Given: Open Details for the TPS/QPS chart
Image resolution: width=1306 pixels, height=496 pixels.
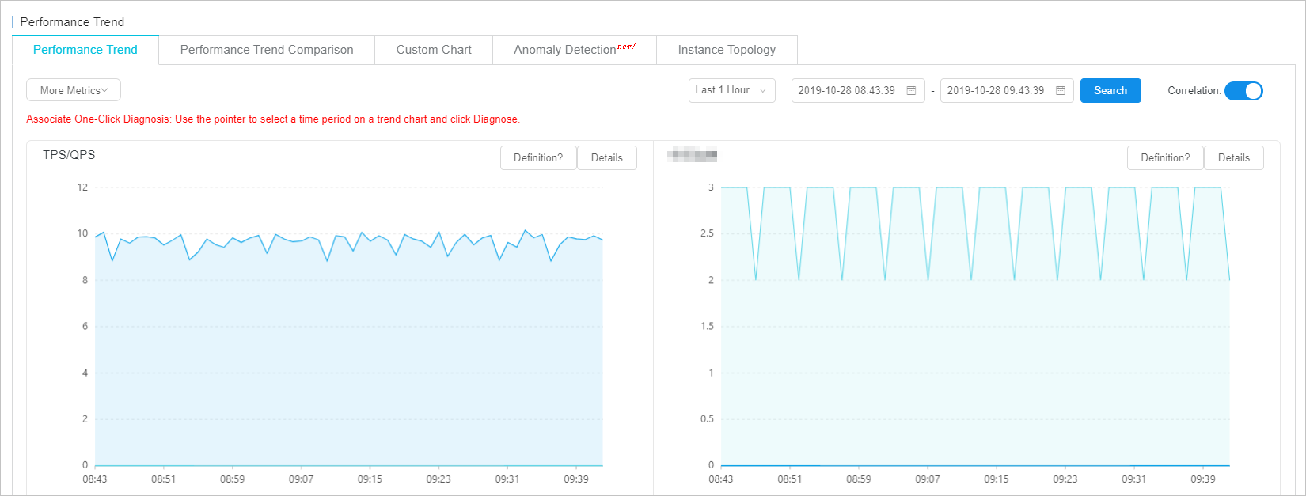Looking at the screenshot, I should (x=606, y=158).
